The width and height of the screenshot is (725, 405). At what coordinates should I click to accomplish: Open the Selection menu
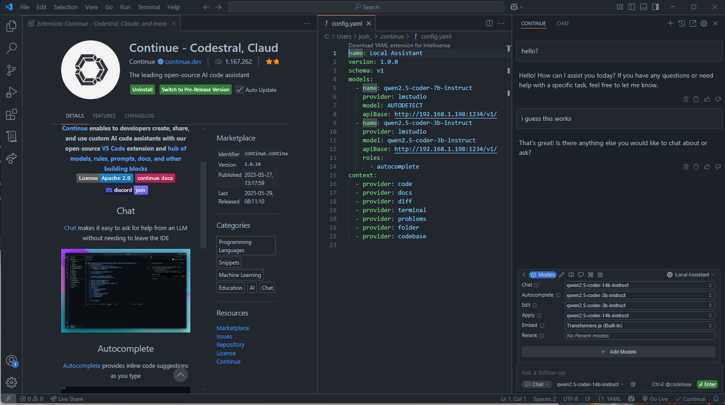point(66,7)
